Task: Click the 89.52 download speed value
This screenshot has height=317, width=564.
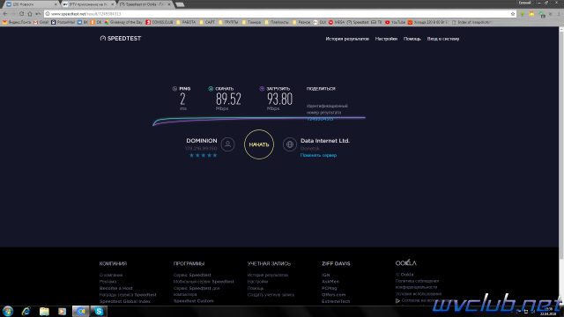Action: click(x=228, y=99)
